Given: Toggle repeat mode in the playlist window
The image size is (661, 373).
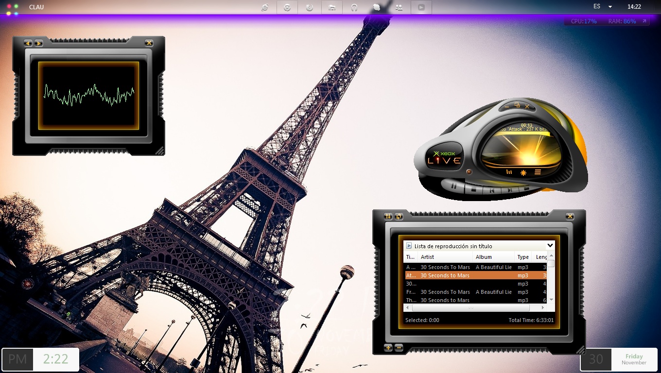Looking at the screenshot, I should (x=400, y=217).
